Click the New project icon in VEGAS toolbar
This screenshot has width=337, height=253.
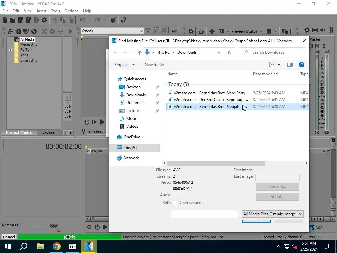tap(5, 20)
